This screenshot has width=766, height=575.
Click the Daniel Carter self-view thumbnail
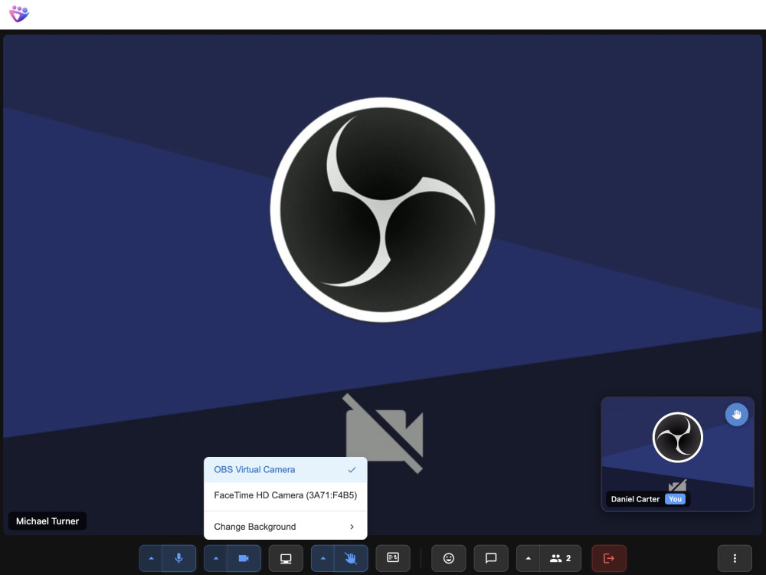677,454
